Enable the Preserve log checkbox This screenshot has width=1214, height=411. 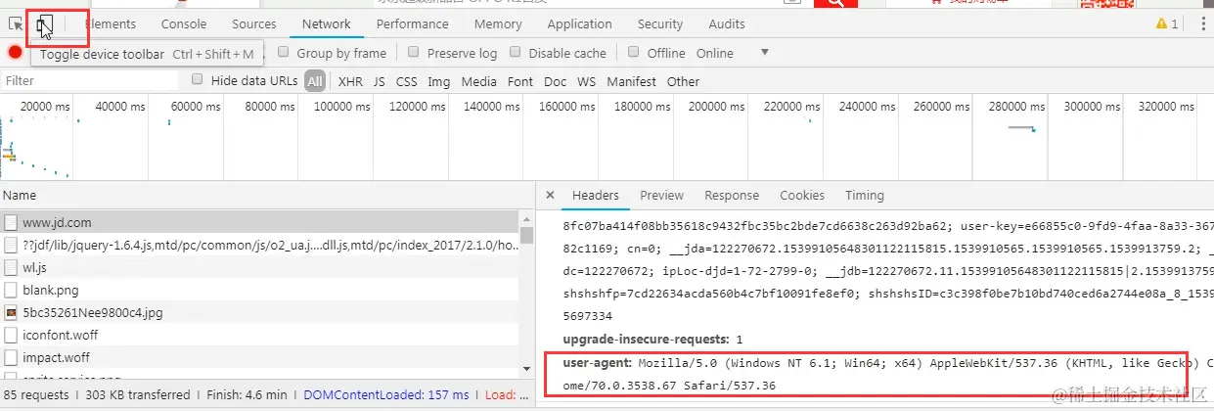(414, 52)
